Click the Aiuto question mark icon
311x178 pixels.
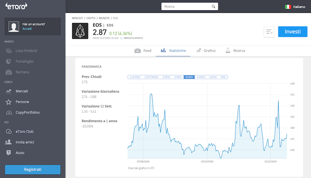point(9,153)
